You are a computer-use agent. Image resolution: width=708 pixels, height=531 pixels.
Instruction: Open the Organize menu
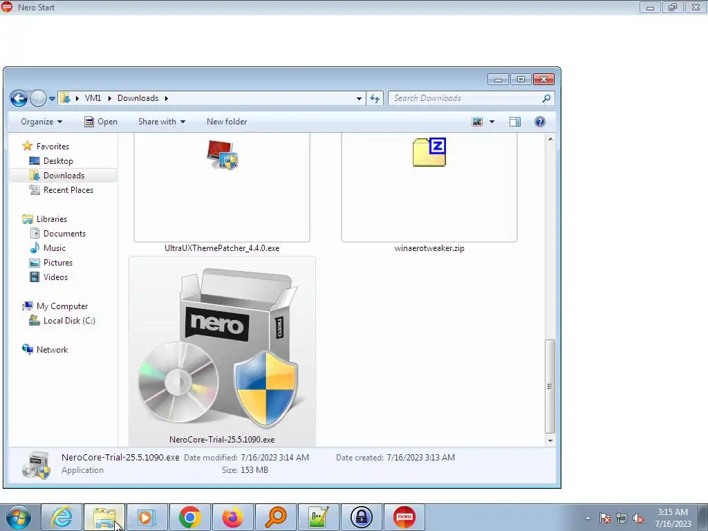tap(41, 122)
